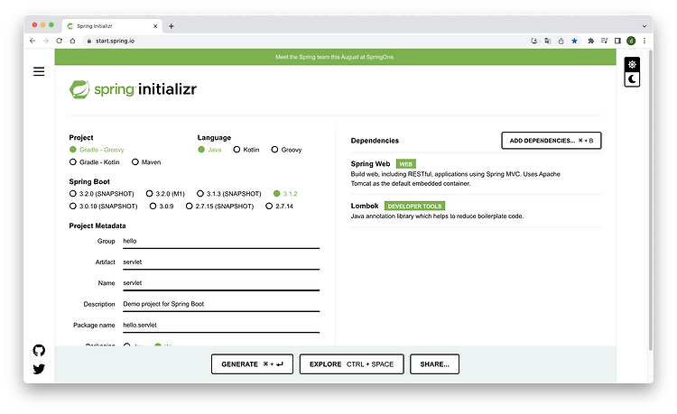Click the GENERATE button
This screenshot has height=414, width=677.
click(x=252, y=364)
